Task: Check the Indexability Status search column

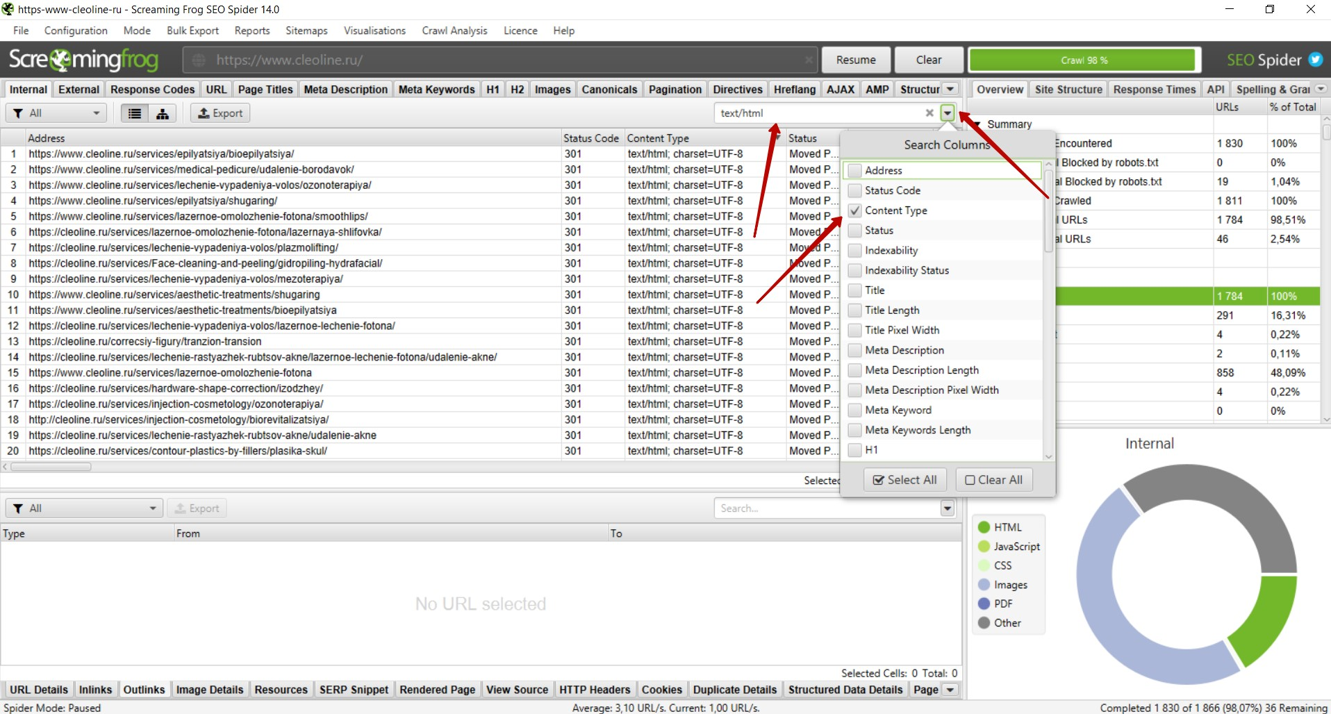Action: pyautogui.click(x=854, y=270)
